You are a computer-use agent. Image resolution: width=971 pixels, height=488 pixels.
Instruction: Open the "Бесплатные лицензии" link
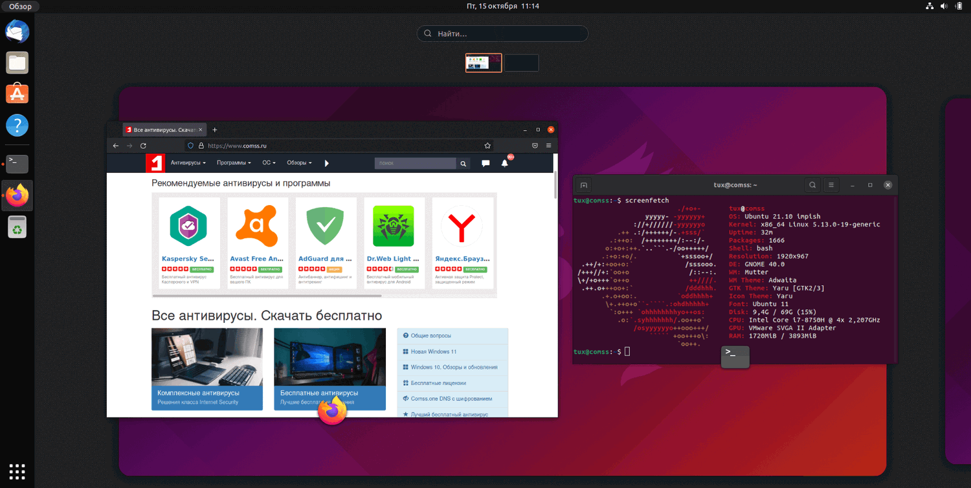[x=438, y=383]
